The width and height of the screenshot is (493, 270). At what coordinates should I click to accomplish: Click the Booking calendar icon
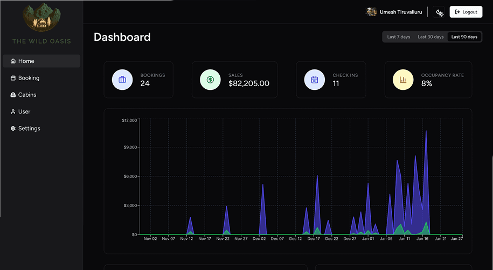click(x=13, y=78)
